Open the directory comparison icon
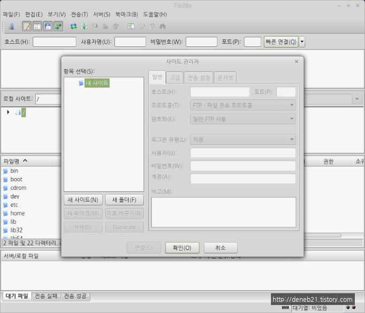 click(x=131, y=26)
